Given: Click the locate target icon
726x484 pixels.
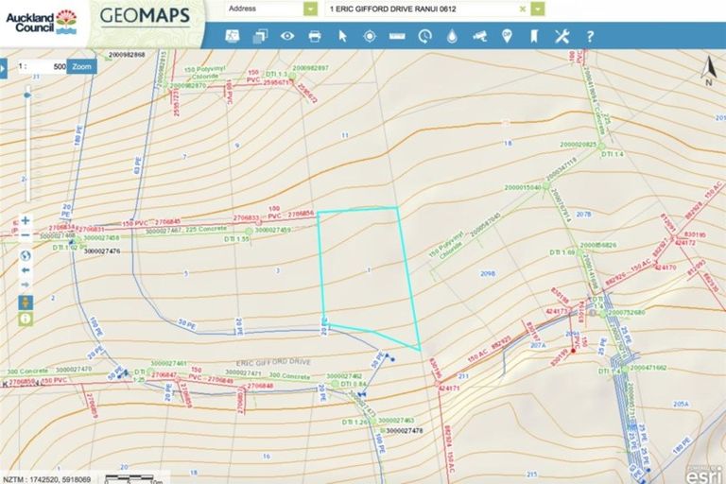Looking at the screenshot, I should pos(370,36).
